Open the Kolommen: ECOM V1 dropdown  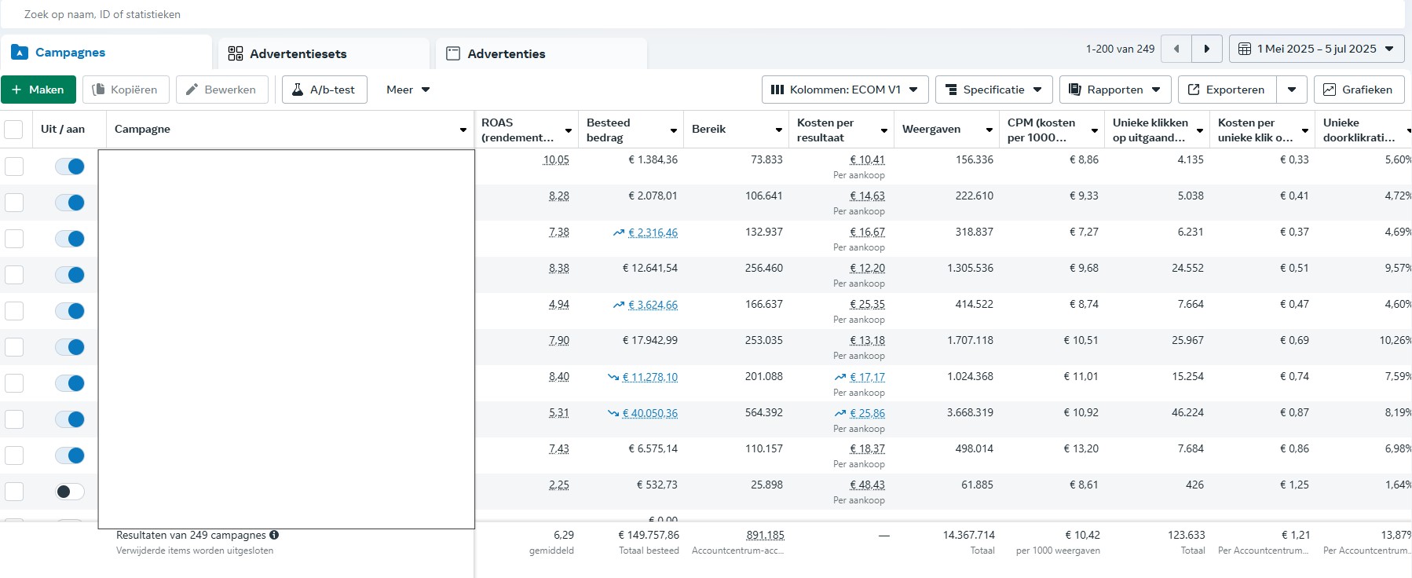(845, 90)
